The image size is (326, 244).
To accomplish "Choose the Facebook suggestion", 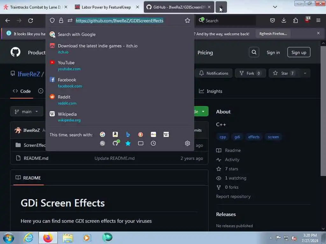I will tap(120, 83).
